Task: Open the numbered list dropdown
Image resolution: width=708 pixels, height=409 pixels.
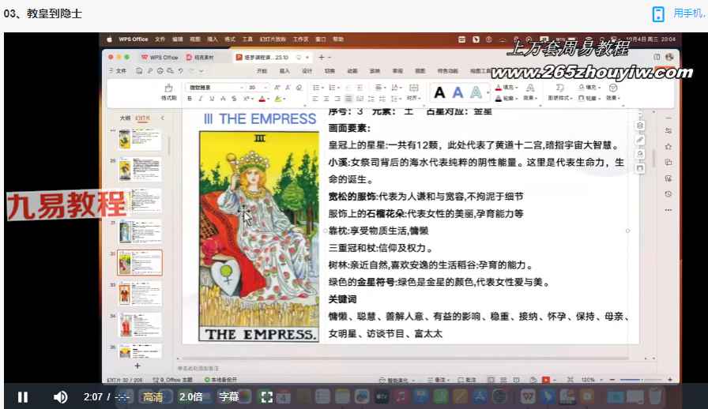Action: [x=333, y=87]
